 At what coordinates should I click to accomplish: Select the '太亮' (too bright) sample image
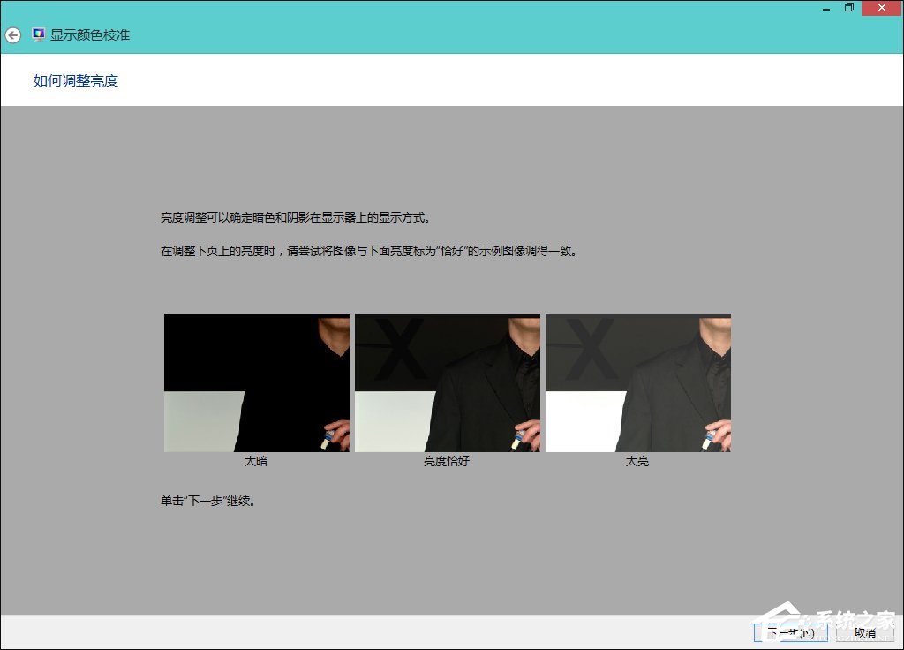coord(637,382)
